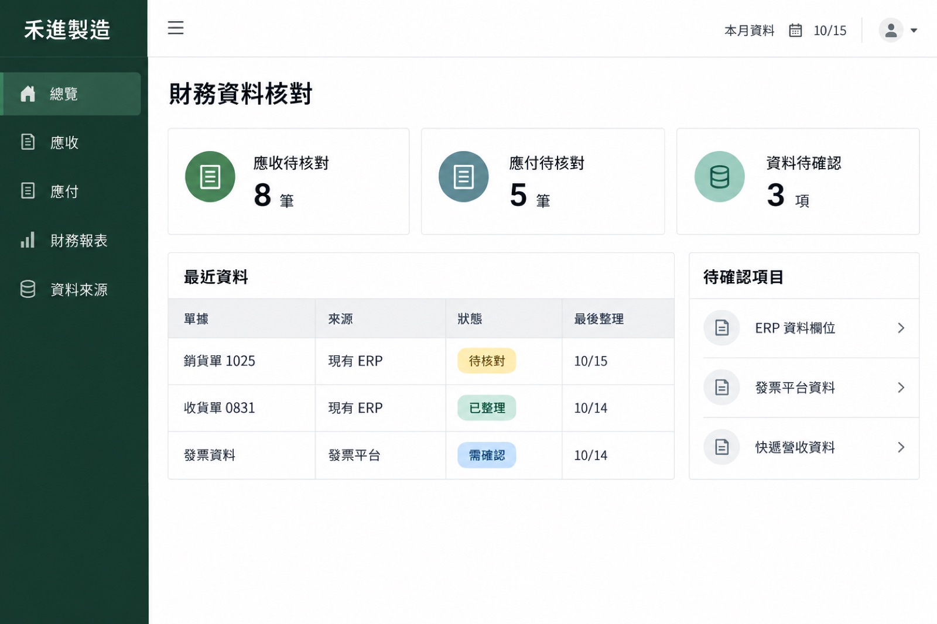Click the database icon for 資料來源
The image size is (937, 624).
28,289
